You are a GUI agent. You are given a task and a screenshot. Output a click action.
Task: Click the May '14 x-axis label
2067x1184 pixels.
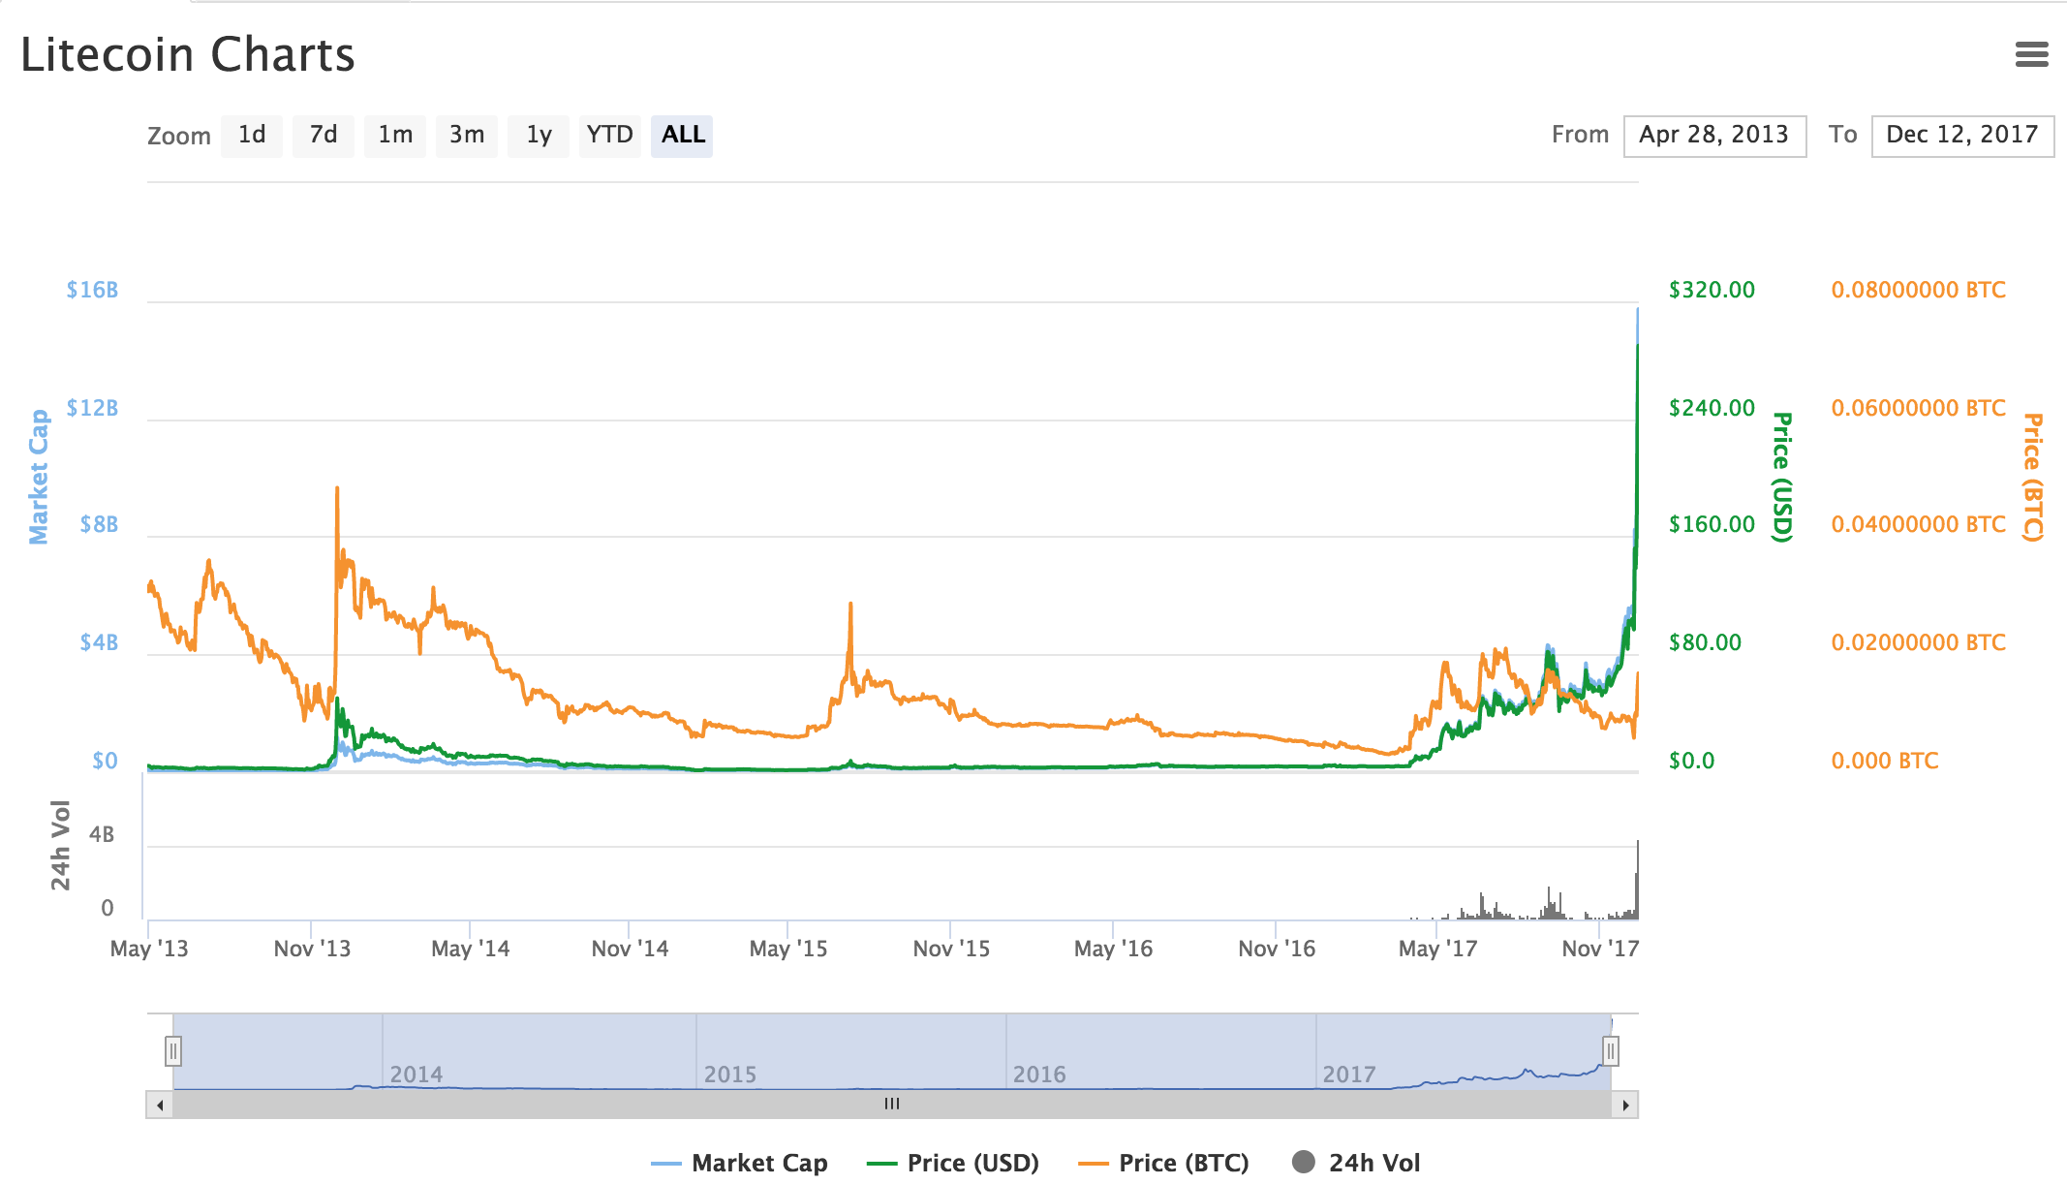coord(470,949)
